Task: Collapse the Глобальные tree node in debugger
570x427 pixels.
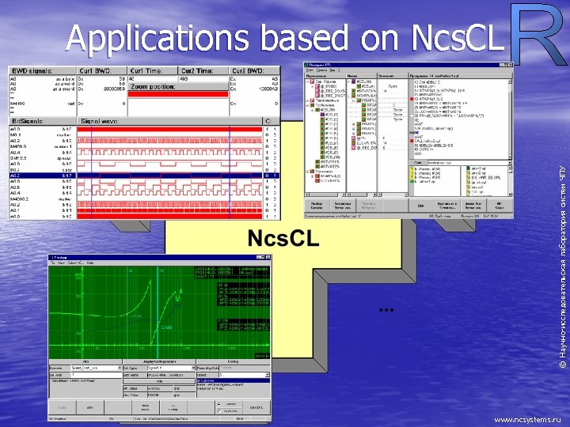Action: (308, 105)
